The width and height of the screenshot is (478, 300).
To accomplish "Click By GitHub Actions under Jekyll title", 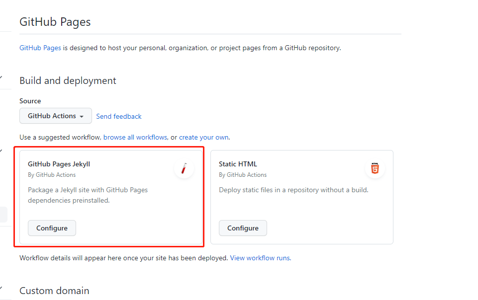I will 52,175.
